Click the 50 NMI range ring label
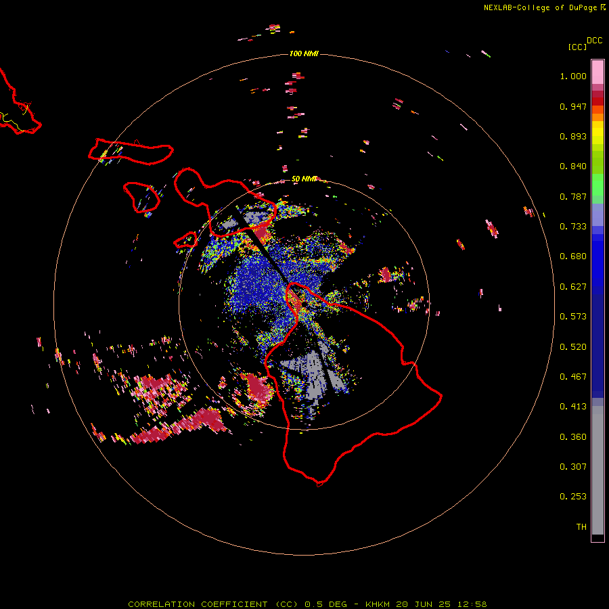The height and width of the screenshot is (609, 609). click(x=304, y=179)
